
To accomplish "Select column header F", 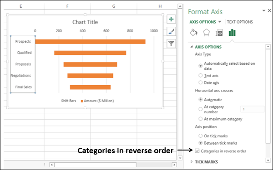I will (x=67, y=6).
